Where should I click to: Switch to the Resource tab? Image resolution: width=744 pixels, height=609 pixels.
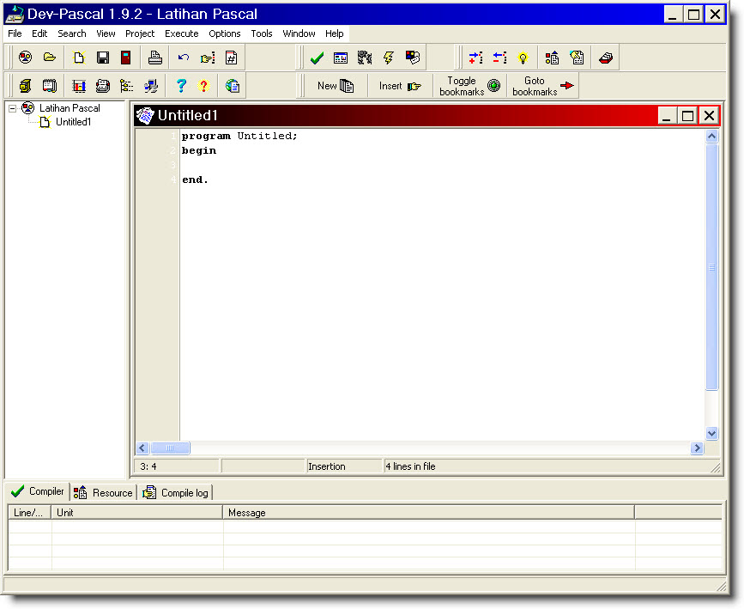pyautogui.click(x=102, y=492)
